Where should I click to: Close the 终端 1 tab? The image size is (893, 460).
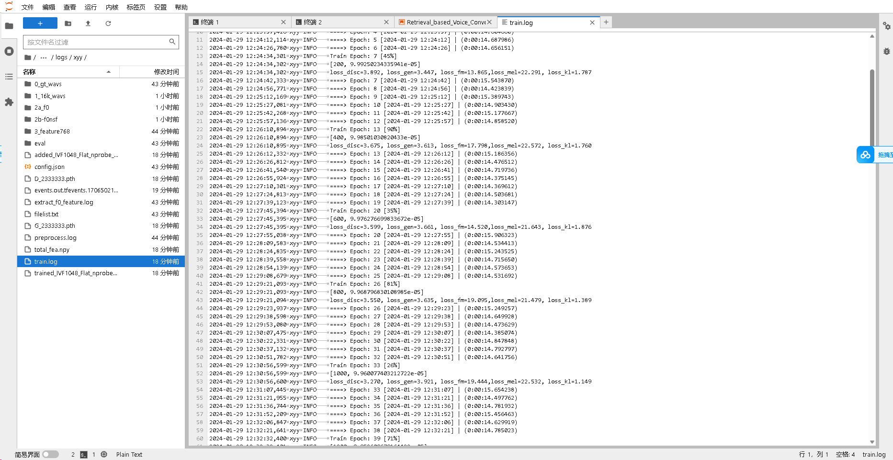[283, 22]
